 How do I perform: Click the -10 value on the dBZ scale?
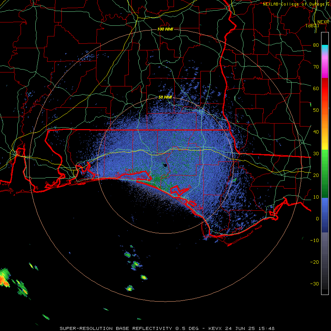(314, 240)
